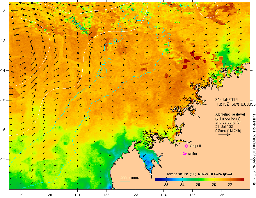The height and width of the screenshot is (198, 256).
Task: Click the '31-Jul 13Z' caption line
Action: [224, 127]
